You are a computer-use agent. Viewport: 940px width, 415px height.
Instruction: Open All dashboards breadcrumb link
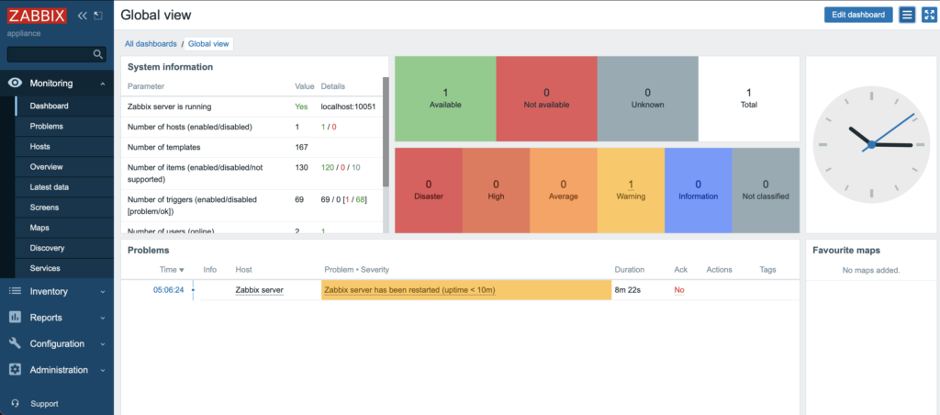click(151, 43)
